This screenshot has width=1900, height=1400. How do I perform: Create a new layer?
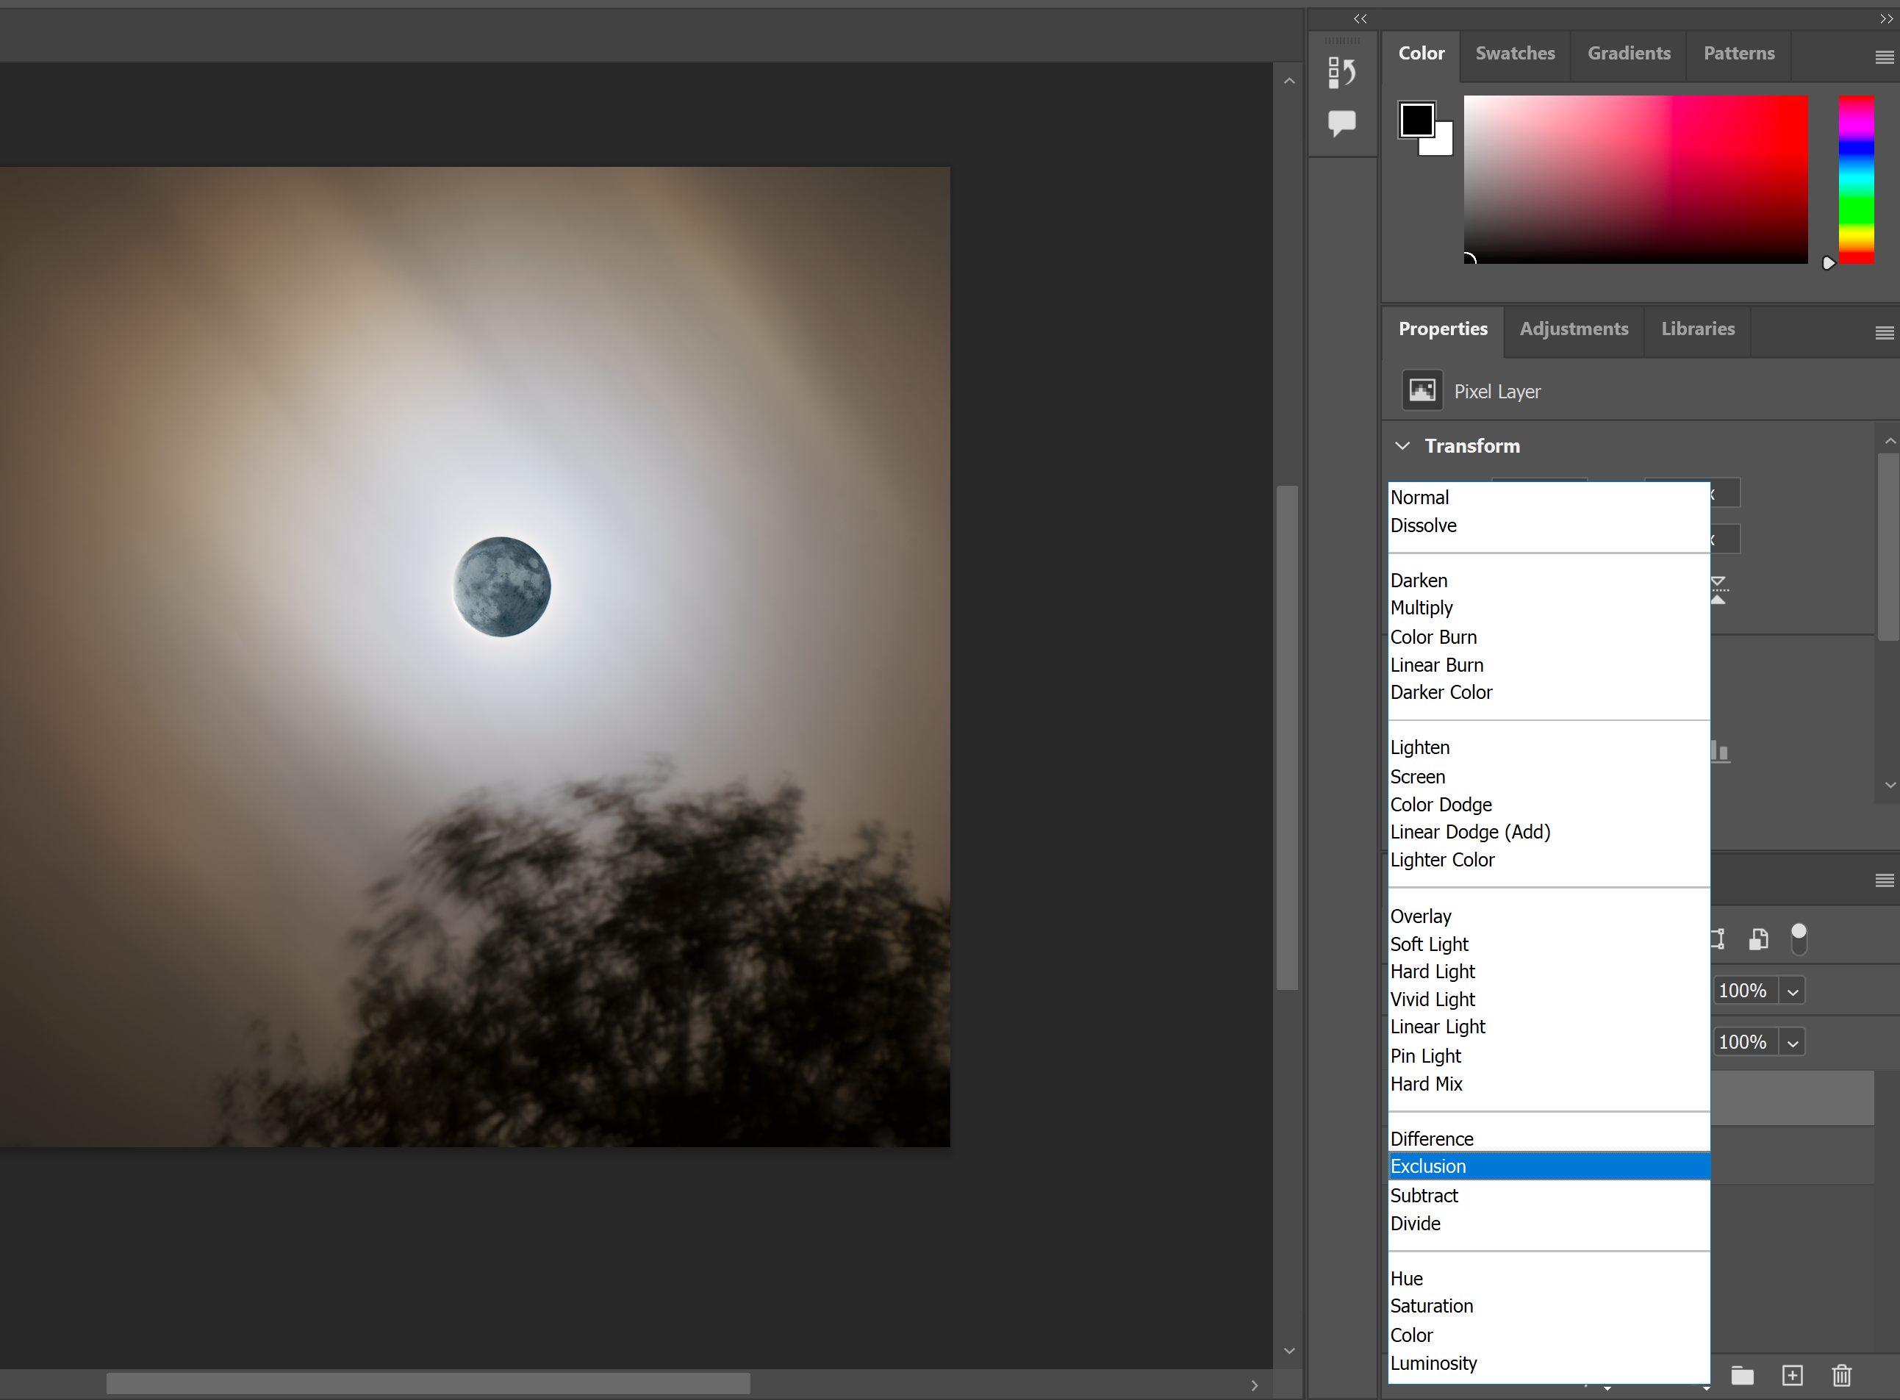[1793, 1376]
